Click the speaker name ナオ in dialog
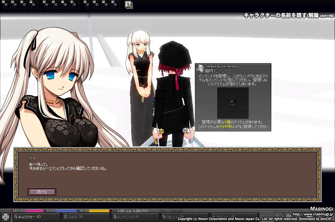The width and height of the screenshot is (335, 222). tap(32, 159)
